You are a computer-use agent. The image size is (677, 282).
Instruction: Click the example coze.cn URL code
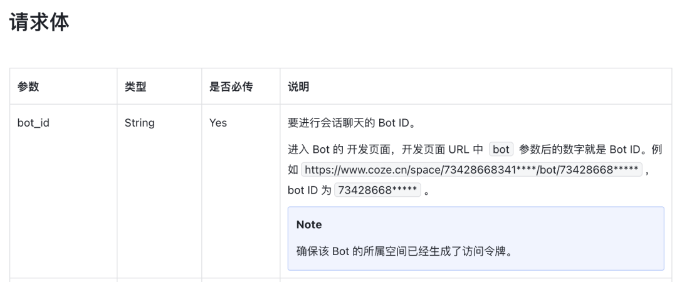click(471, 170)
